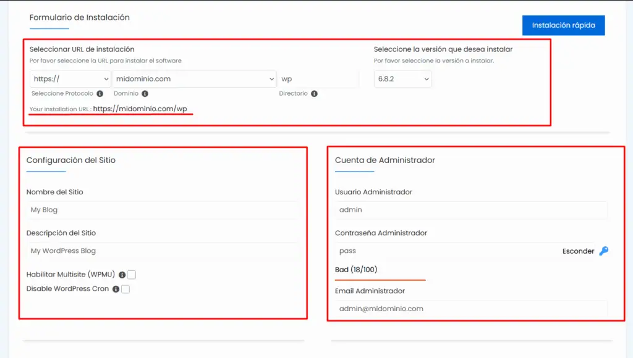Click Esconder to hide the password
633x358 pixels.
[x=578, y=251]
